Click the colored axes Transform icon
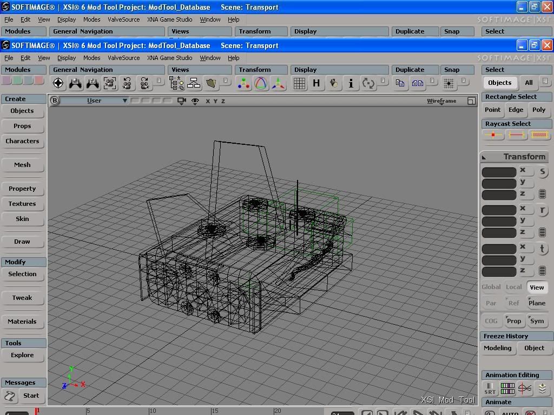The height and width of the screenshot is (415, 554). click(x=278, y=83)
